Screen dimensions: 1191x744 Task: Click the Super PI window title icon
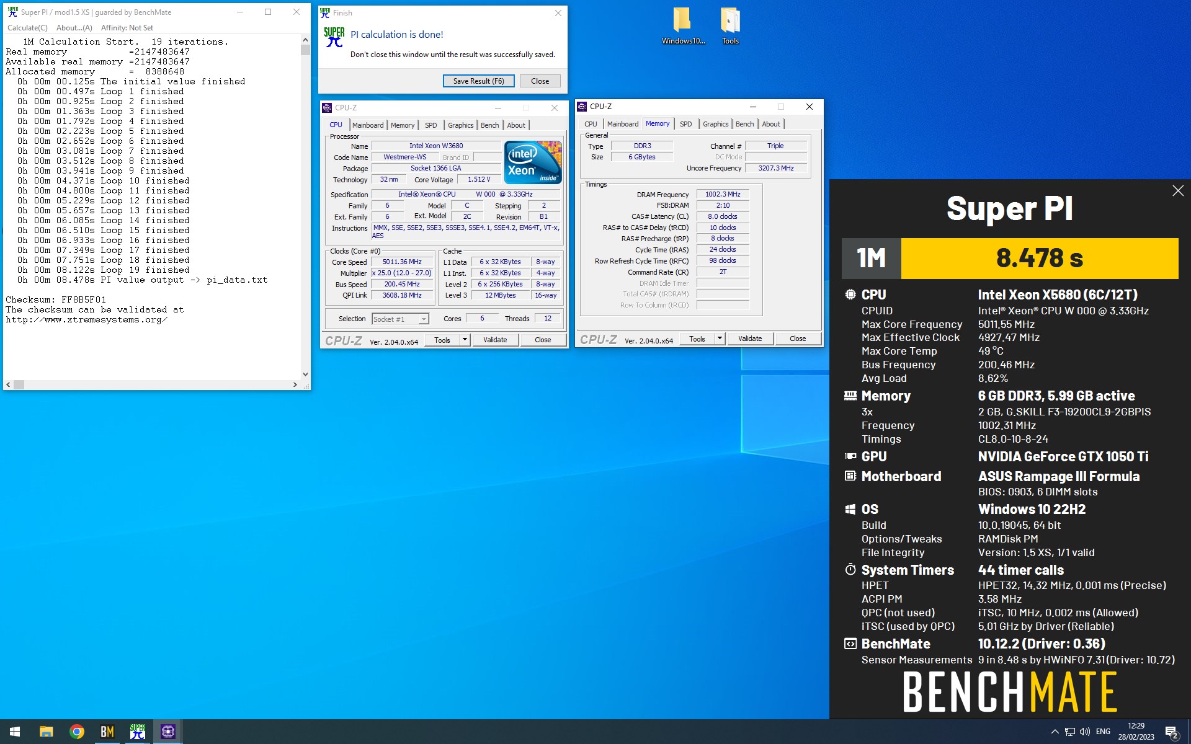tap(12, 12)
